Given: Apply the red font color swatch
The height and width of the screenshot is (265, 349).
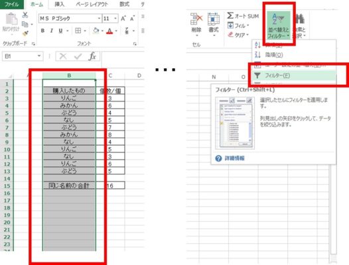Looking at the screenshot, I should pos(109,30).
